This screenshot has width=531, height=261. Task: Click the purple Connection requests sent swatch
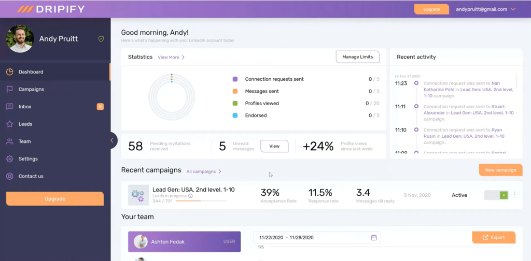click(x=235, y=79)
